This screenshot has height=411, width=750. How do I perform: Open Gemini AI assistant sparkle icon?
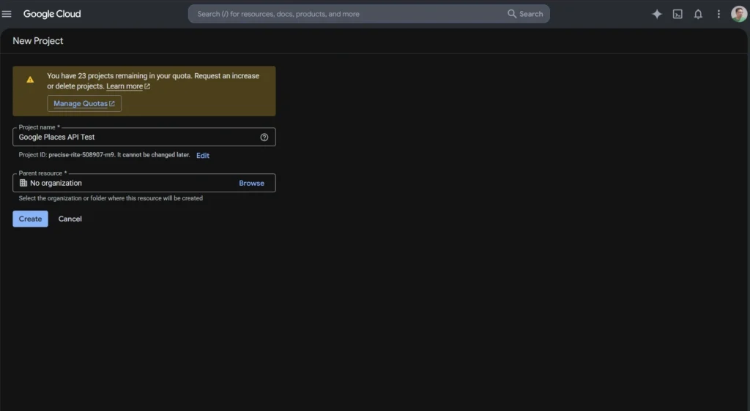pyautogui.click(x=657, y=14)
